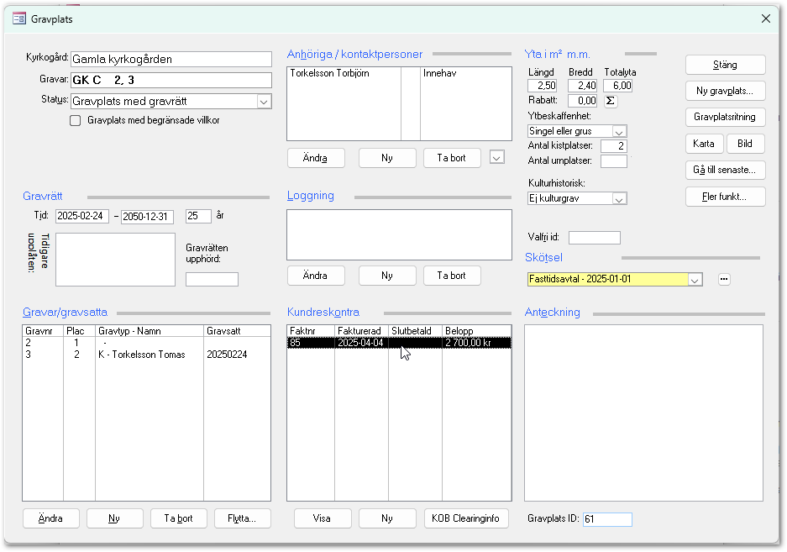
Task: Click the Gravrätten upphörd field
Action: coord(212,279)
